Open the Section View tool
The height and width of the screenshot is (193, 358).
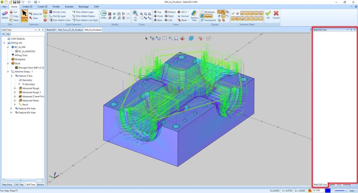194,16
